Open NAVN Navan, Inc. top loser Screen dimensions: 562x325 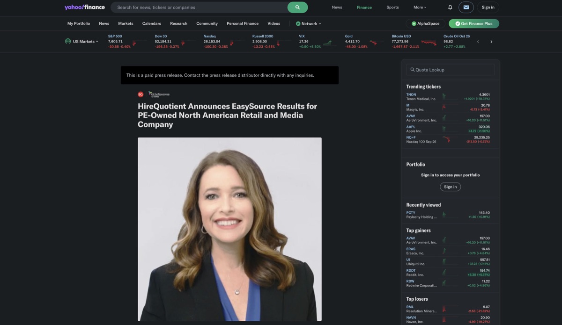448,320
